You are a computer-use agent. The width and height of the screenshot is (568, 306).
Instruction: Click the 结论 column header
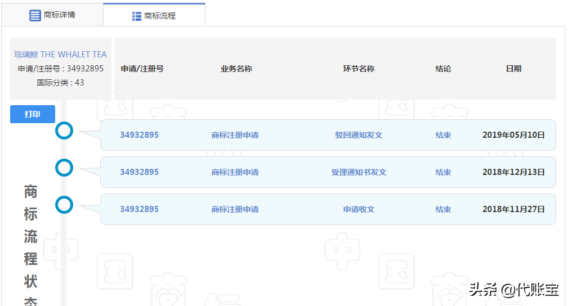(x=443, y=69)
